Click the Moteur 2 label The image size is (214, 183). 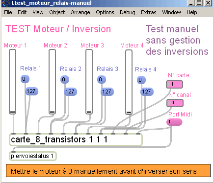55,46
